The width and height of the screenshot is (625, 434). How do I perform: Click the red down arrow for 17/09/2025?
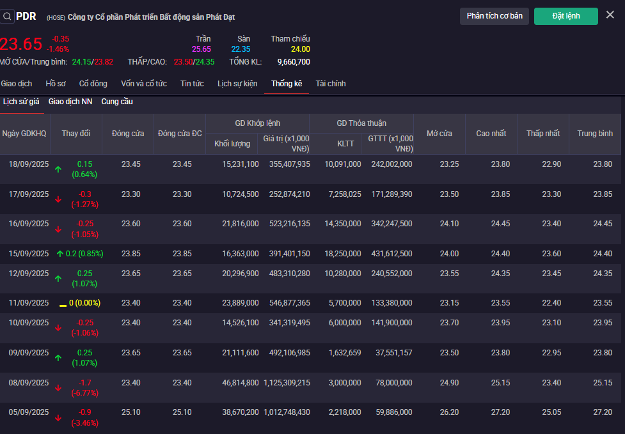[x=58, y=199]
